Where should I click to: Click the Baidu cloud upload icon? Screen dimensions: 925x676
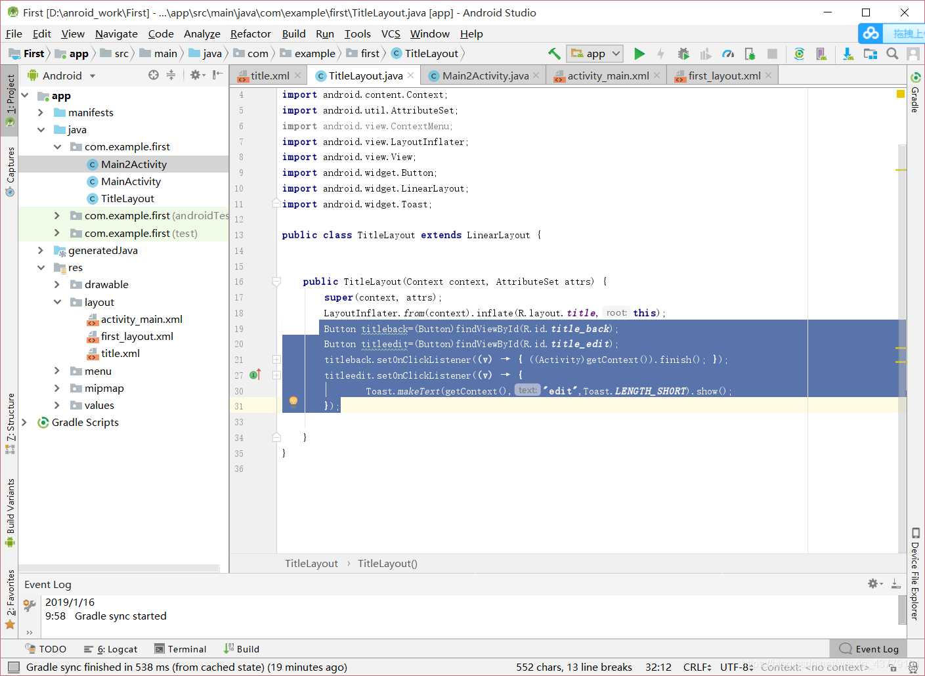(871, 33)
